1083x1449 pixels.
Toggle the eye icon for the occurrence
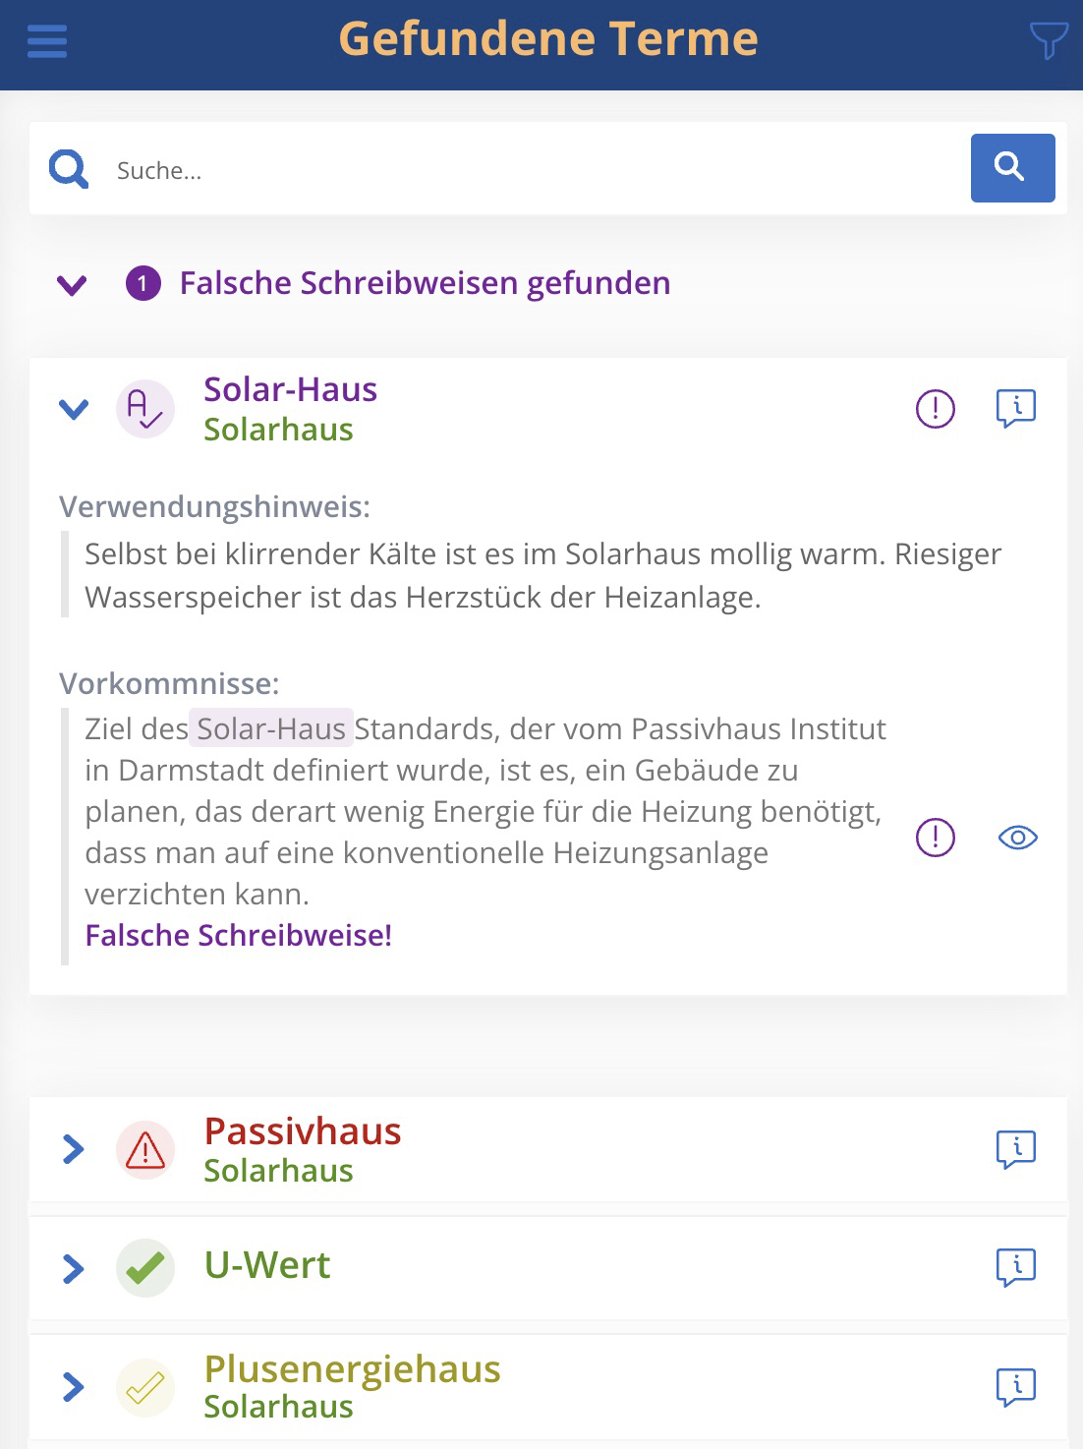point(1017,838)
